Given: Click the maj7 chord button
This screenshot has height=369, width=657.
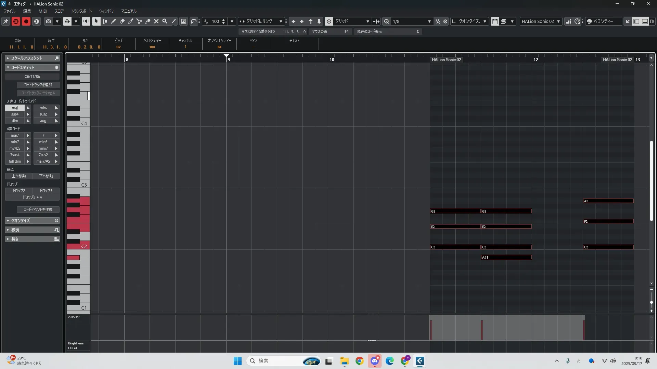Looking at the screenshot, I should 15,135.
